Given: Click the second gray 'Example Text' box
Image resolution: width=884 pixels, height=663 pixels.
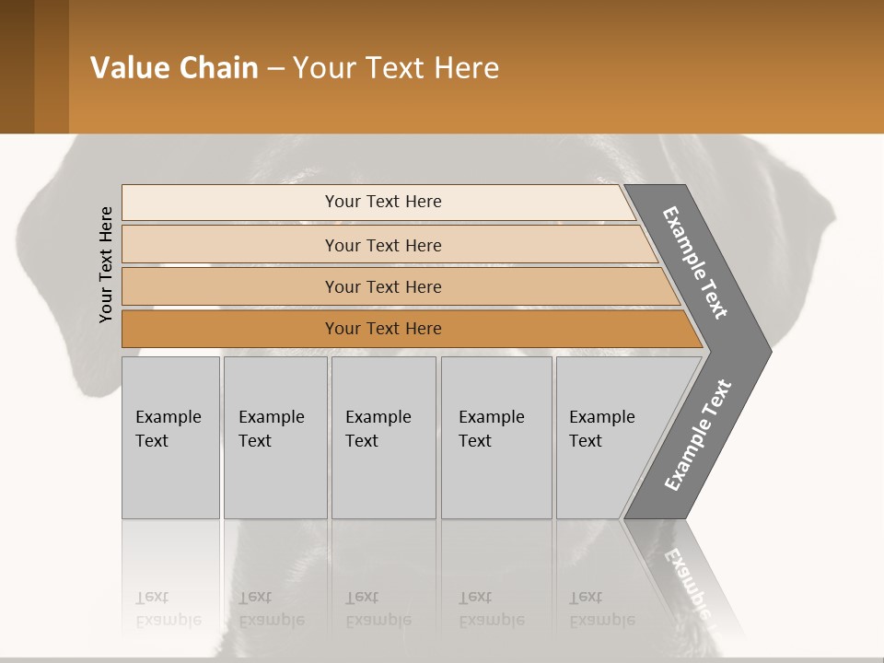Looking at the screenshot, I should tap(275, 437).
